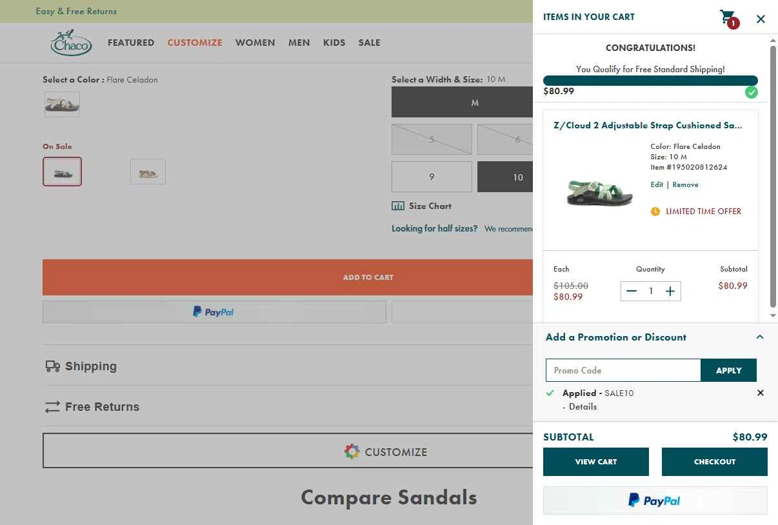Remove the applied SALE10 promo code

760,393
